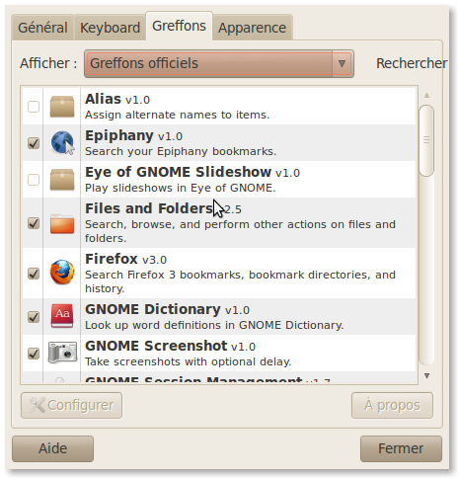Click the plugin list scrollbar thumb
The height and width of the screenshot is (478, 458).
(426, 140)
